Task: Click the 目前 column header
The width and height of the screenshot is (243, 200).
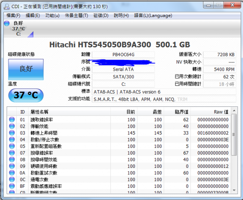Action: tap(124, 112)
